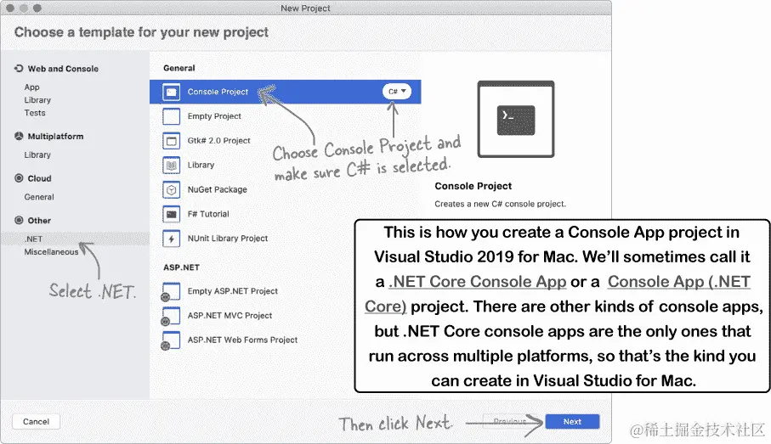Click the ASP.NET Web Forms Project icon
771x444 pixels.
coord(170,340)
